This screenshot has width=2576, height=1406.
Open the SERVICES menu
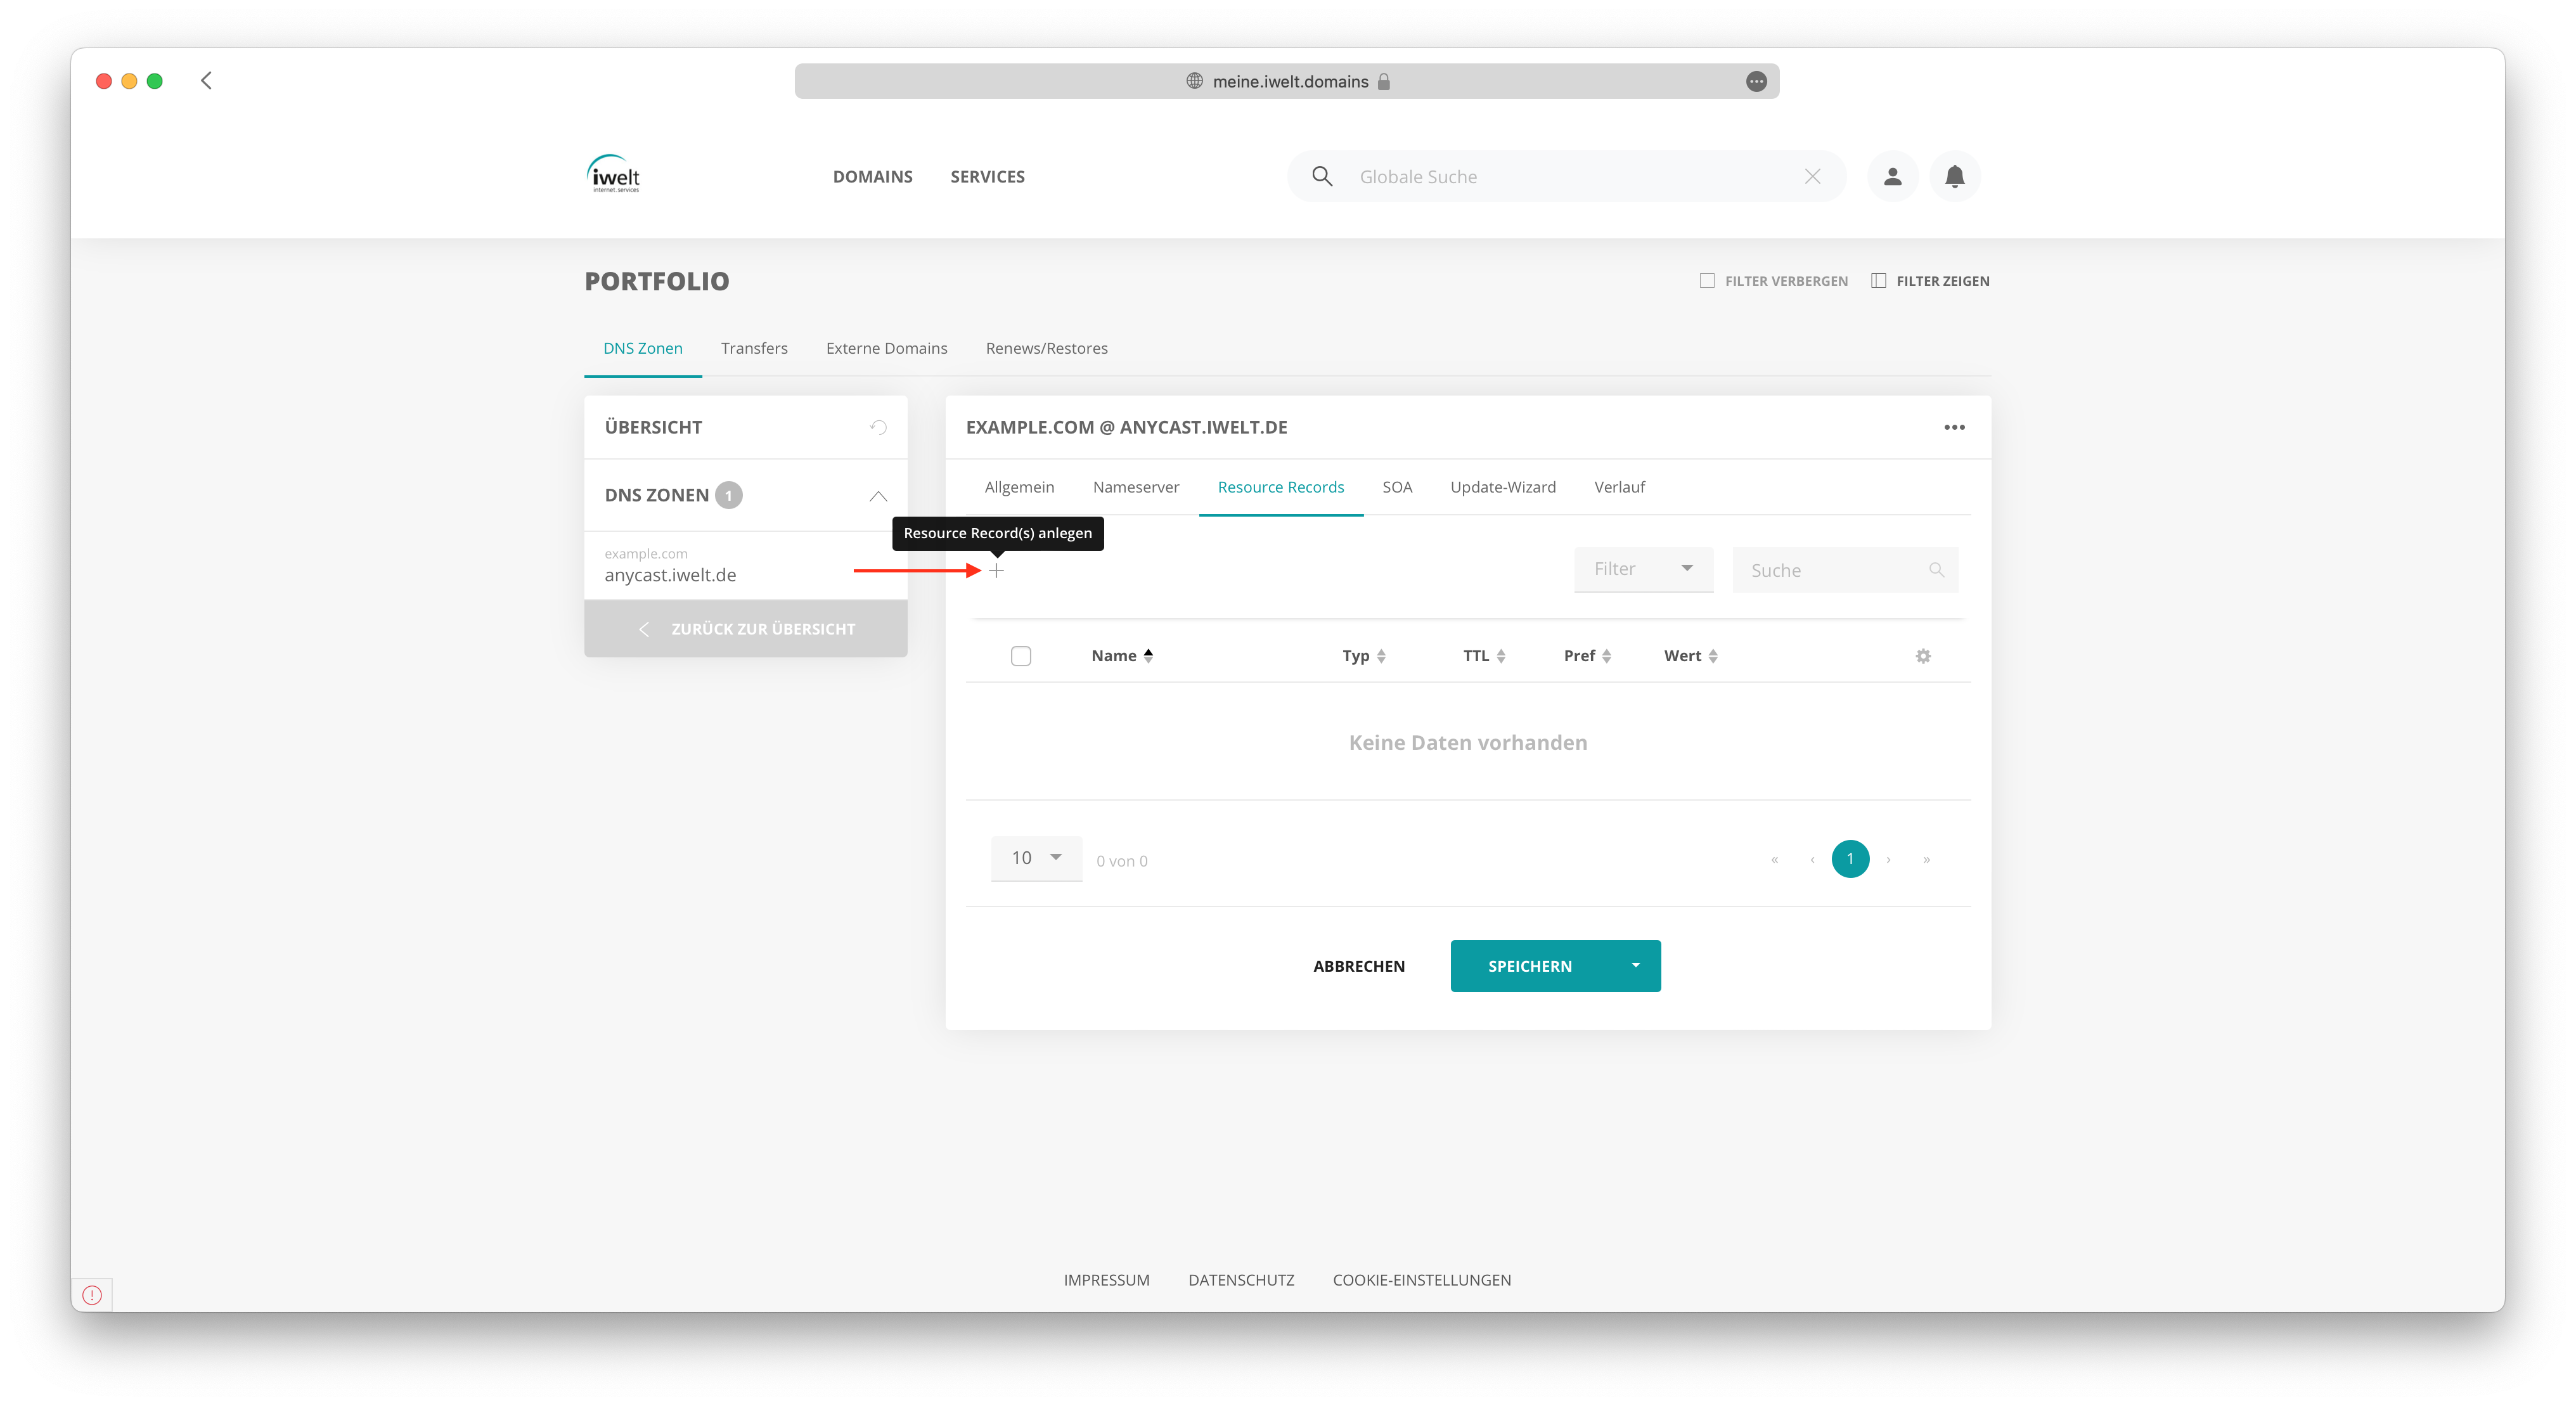(987, 176)
